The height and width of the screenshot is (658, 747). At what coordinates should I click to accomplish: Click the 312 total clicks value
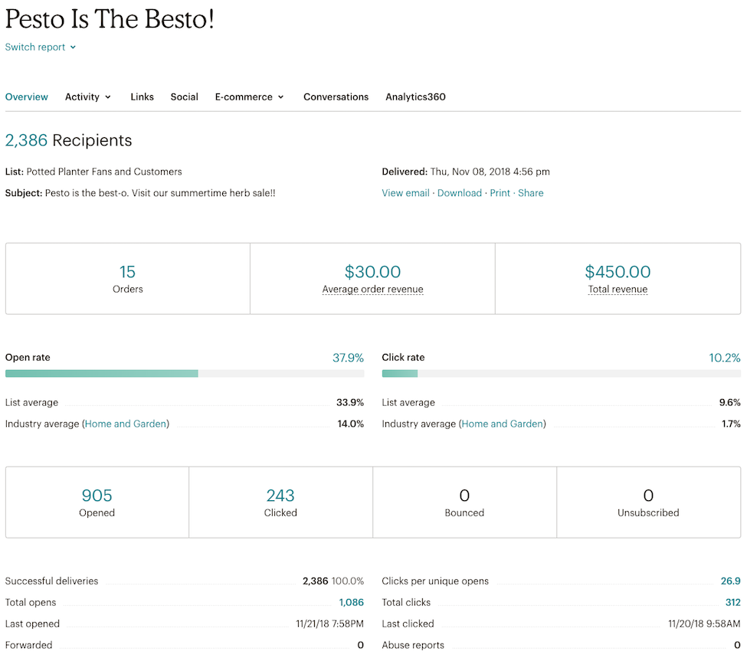732,603
